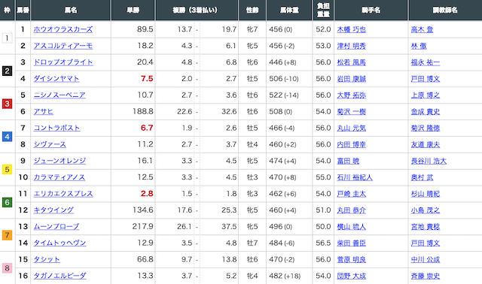Click the win odds value 188.8
Image resolution: width=482 pixels, height=284 pixels.
pos(143,111)
